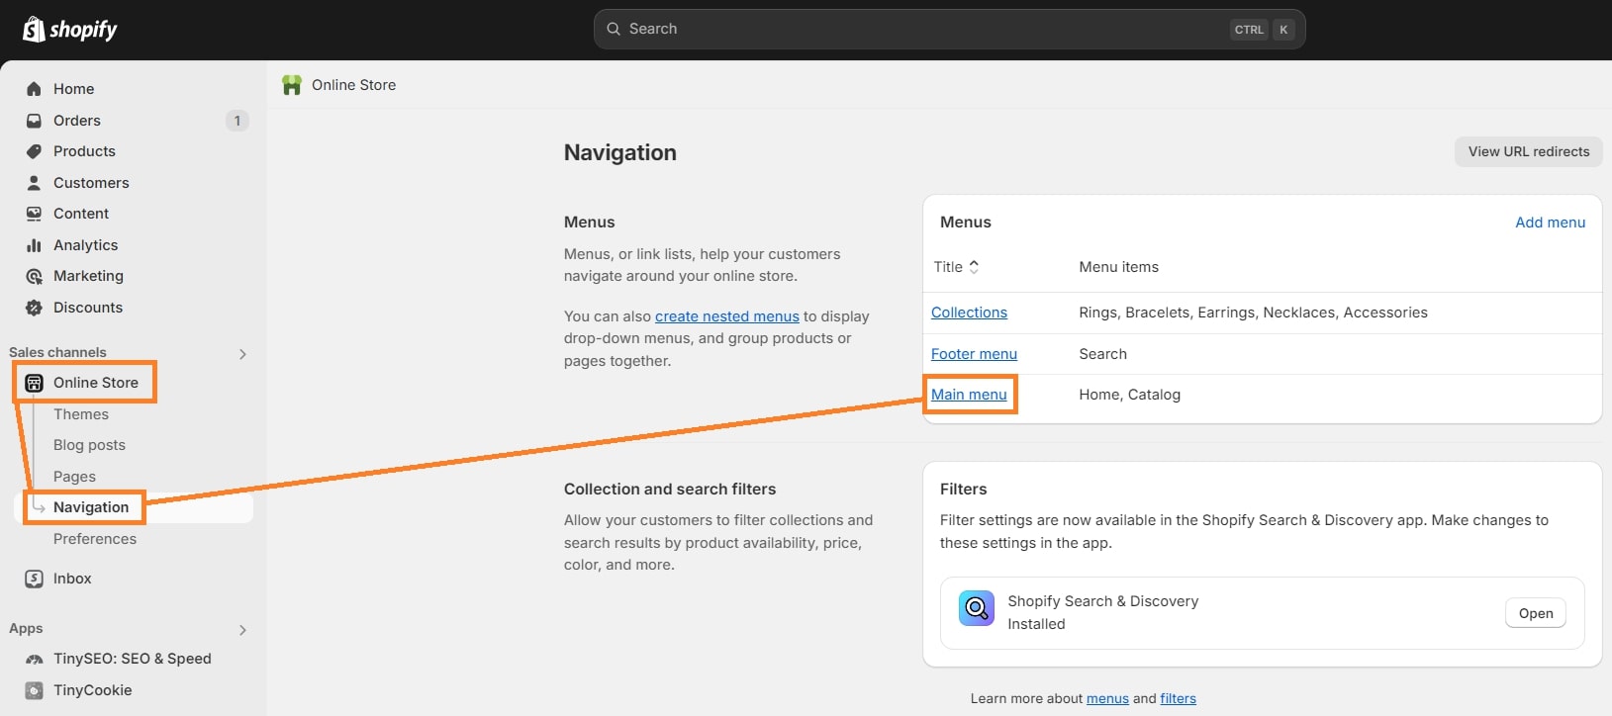Select Online Store sales channel

pyautogui.click(x=96, y=383)
